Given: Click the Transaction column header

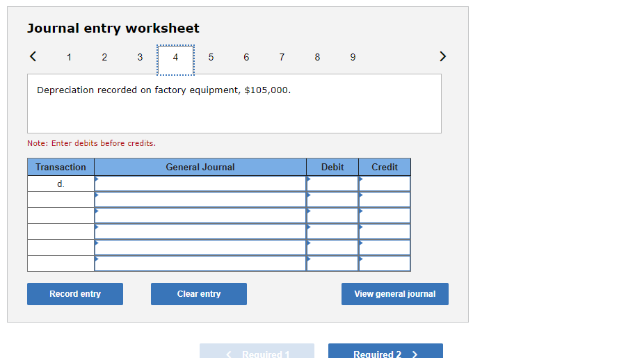Looking at the screenshot, I should point(61,167).
